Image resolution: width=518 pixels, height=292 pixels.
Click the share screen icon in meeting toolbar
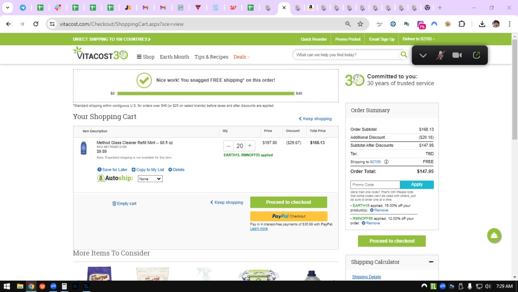[x=476, y=55]
